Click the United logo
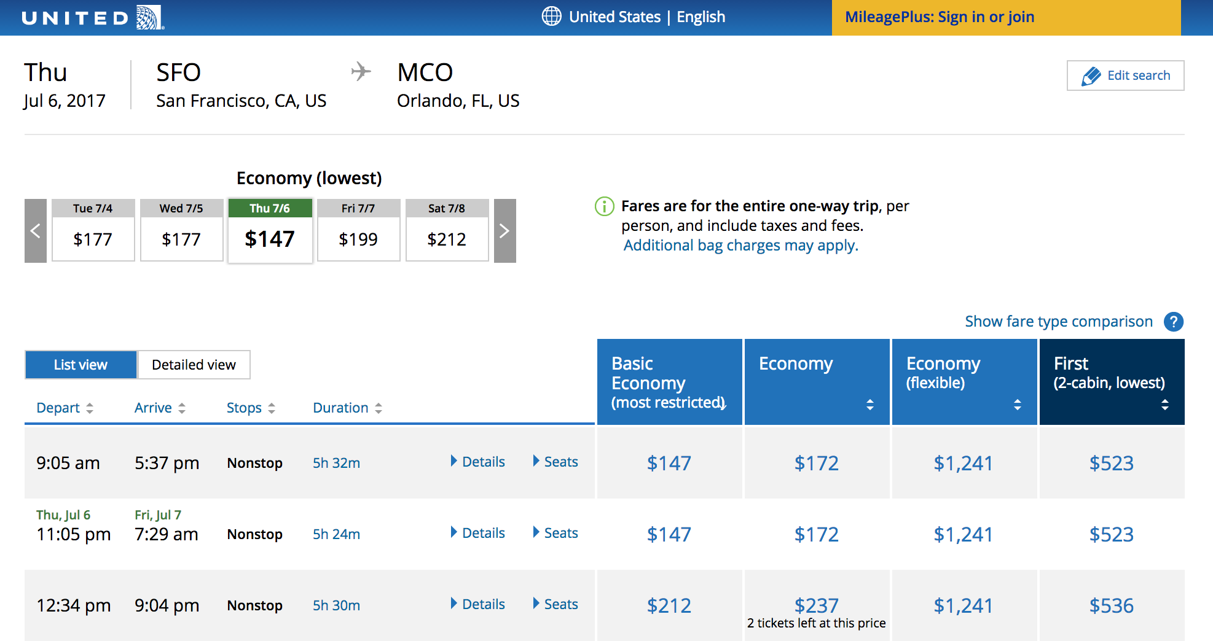1213x641 pixels. pyautogui.click(x=92, y=17)
